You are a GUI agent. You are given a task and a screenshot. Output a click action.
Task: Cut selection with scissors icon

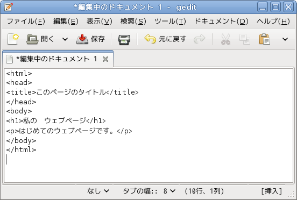(225, 39)
